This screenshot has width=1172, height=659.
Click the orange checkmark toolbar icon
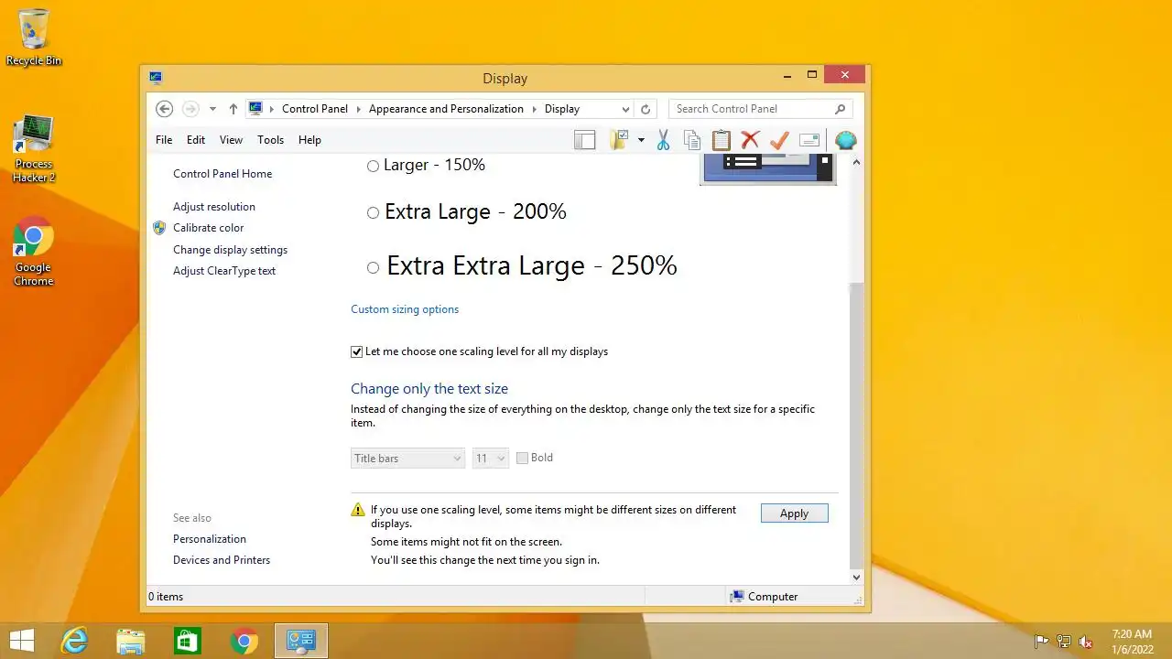(779, 140)
